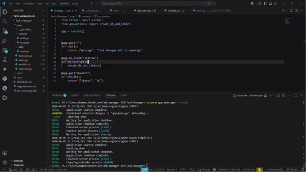Expand the OUTLINE section
306x172 pixels.
[x=18, y=161]
